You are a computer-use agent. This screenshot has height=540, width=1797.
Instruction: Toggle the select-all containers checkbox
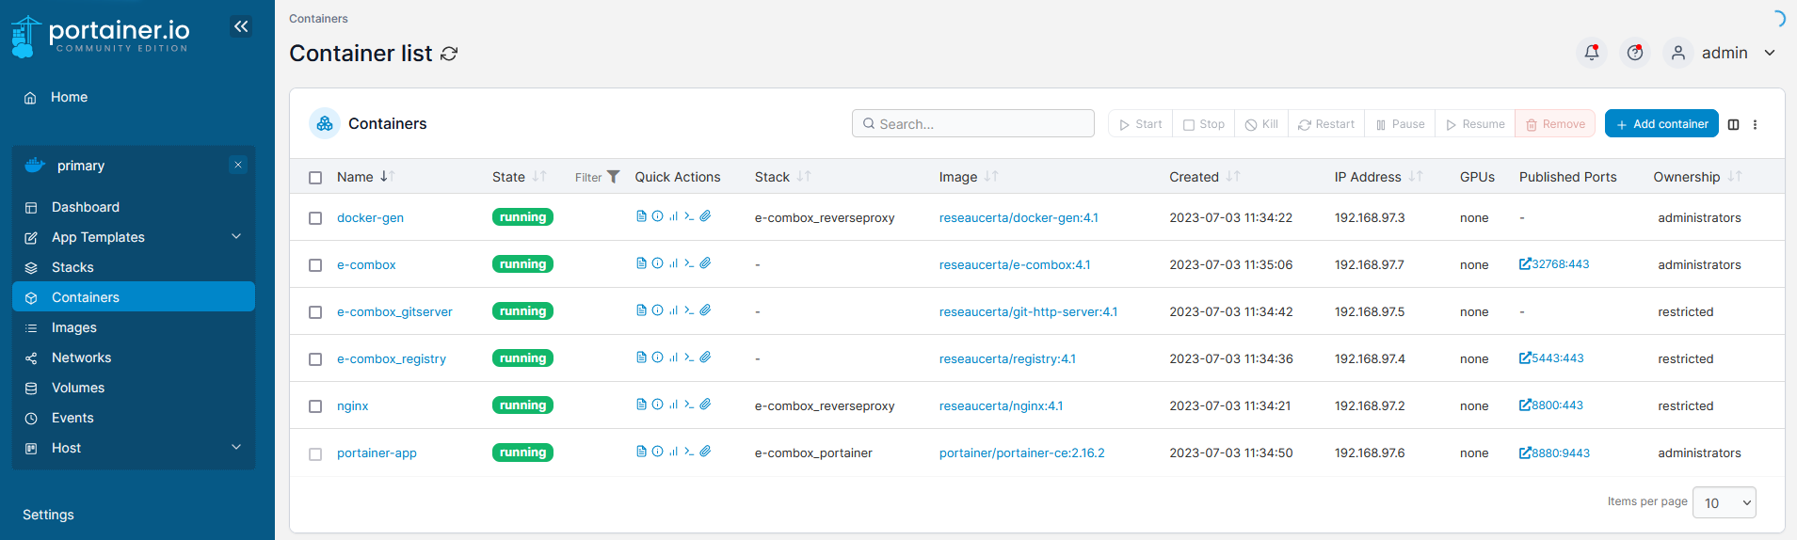315,178
